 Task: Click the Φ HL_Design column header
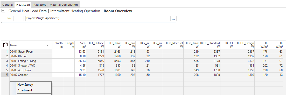(x=244, y=45)
